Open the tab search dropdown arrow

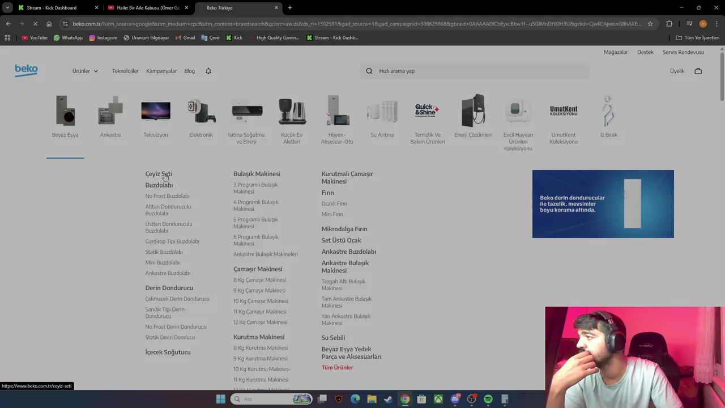click(x=7, y=8)
